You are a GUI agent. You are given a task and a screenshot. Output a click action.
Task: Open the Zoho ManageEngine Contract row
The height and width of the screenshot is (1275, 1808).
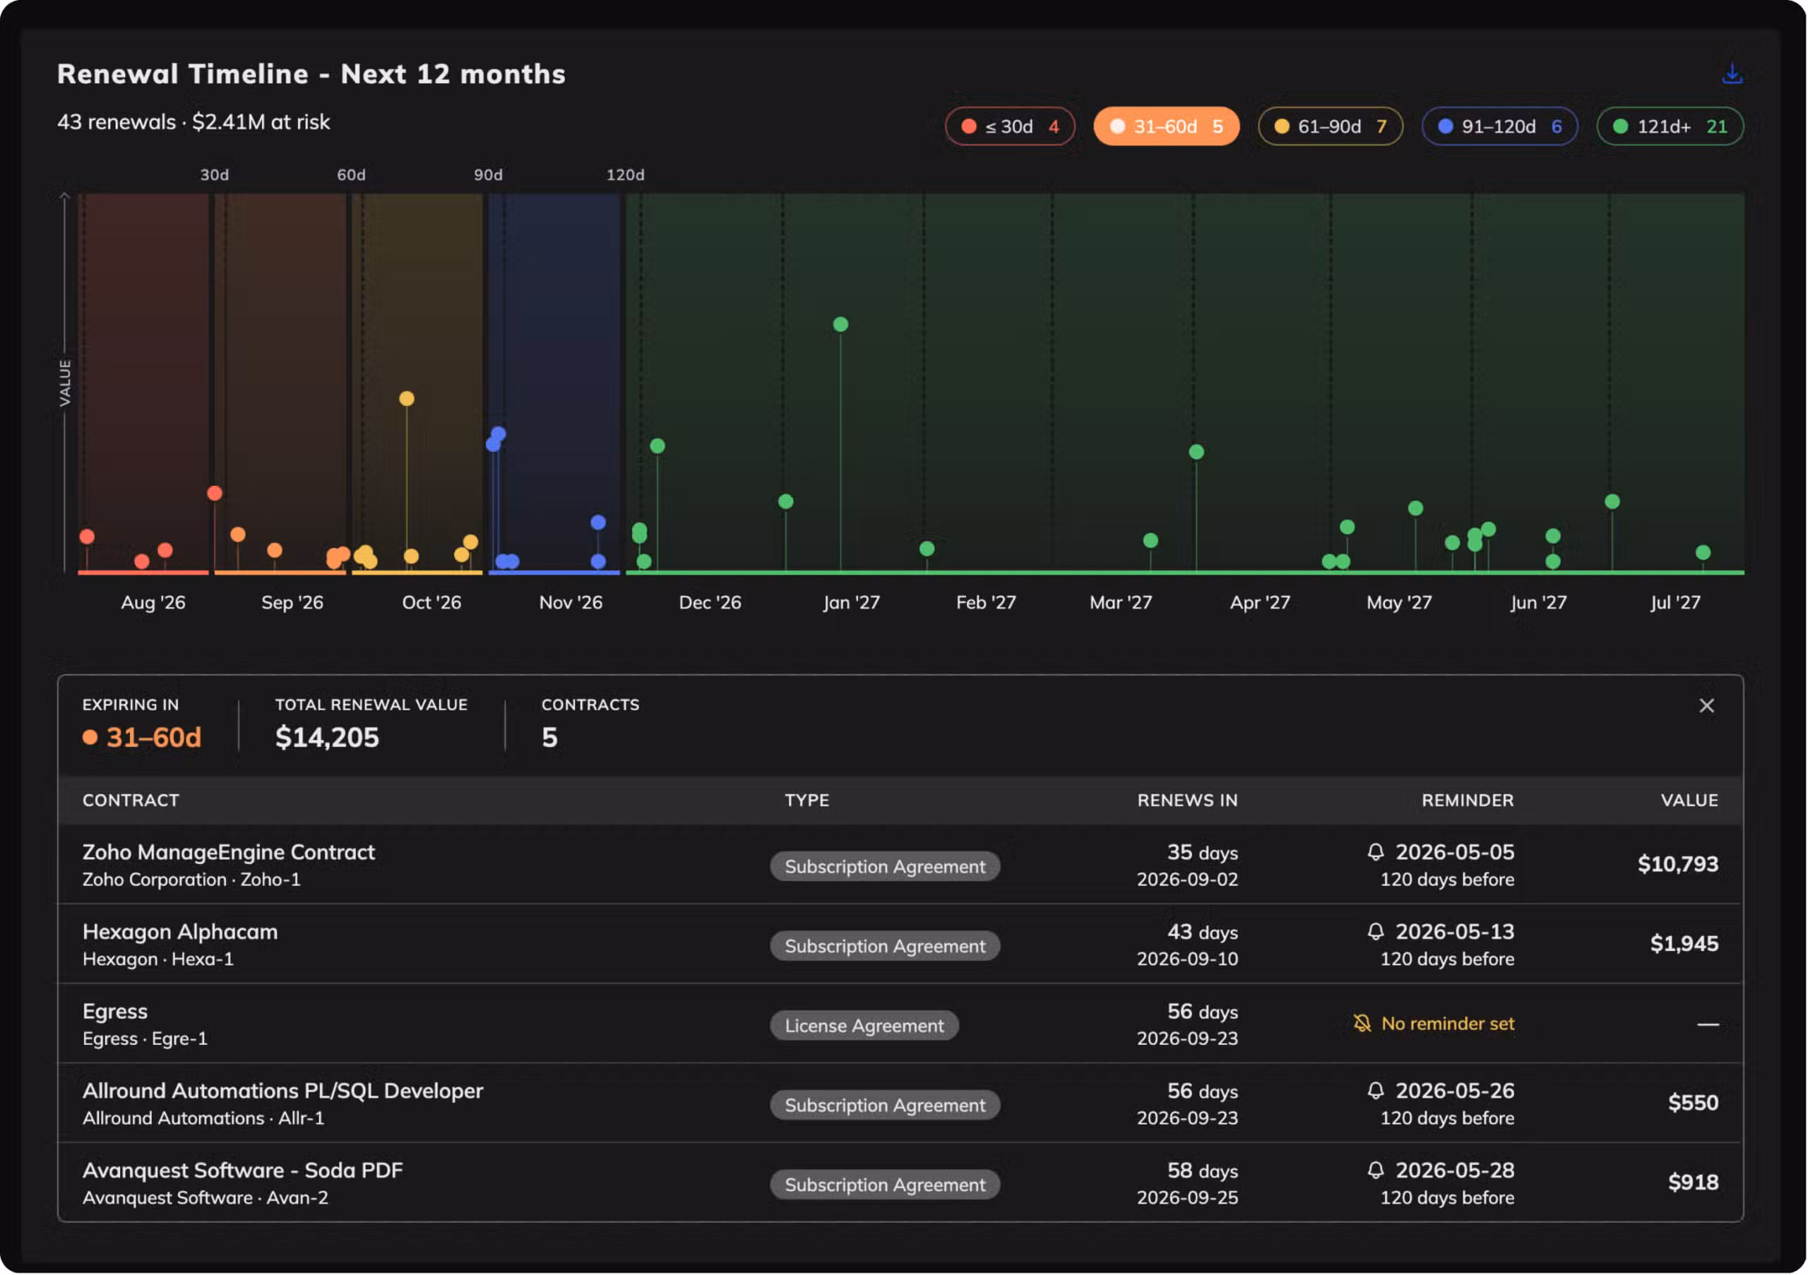pyautogui.click(x=900, y=864)
